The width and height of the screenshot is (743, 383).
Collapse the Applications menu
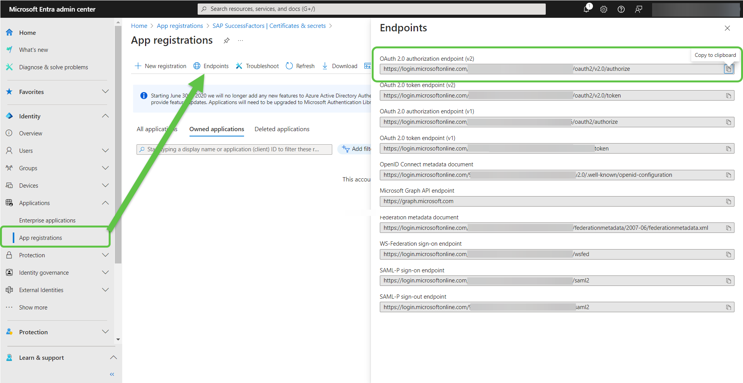pos(105,203)
